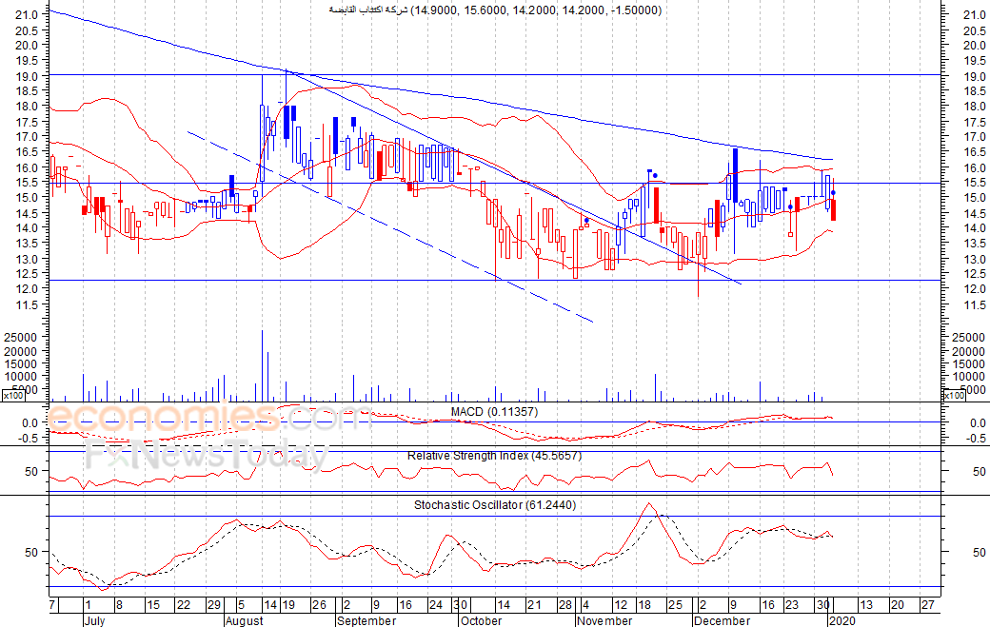
Task: Click the 12.0 price label on left axis
Action: pyautogui.click(x=28, y=289)
